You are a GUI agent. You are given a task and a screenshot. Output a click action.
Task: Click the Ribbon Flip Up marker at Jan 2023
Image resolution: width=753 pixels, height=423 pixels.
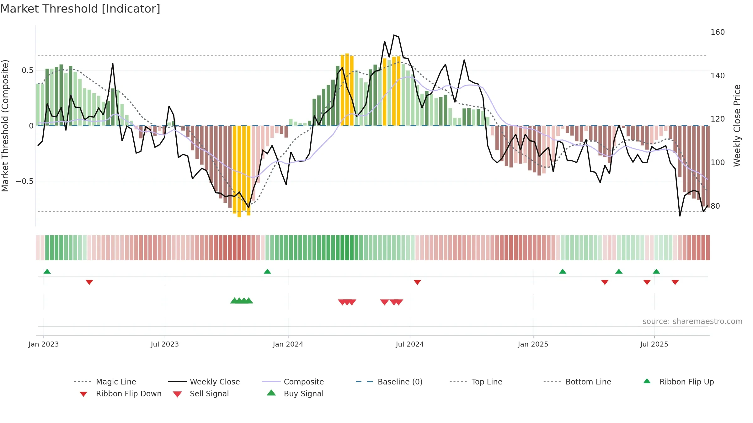tap(47, 271)
